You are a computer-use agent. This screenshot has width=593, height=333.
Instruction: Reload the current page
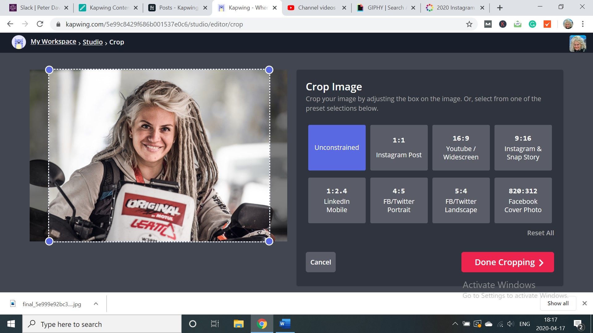coord(40,24)
